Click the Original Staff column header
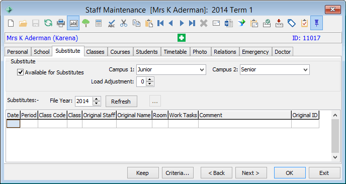The height and width of the screenshot is (184, 346). 99,115
